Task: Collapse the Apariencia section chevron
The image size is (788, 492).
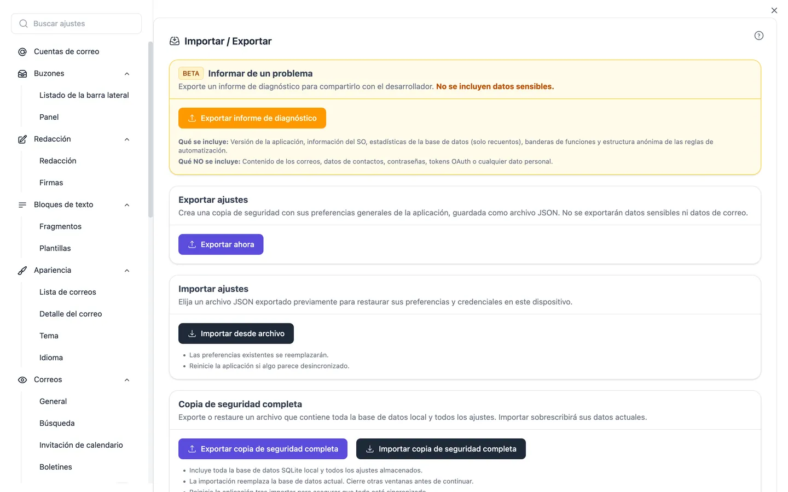Action: coord(127,271)
